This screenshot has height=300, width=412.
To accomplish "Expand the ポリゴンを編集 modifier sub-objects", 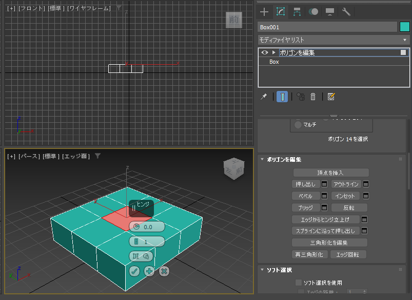I will pyautogui.click(x=274, y=52).
